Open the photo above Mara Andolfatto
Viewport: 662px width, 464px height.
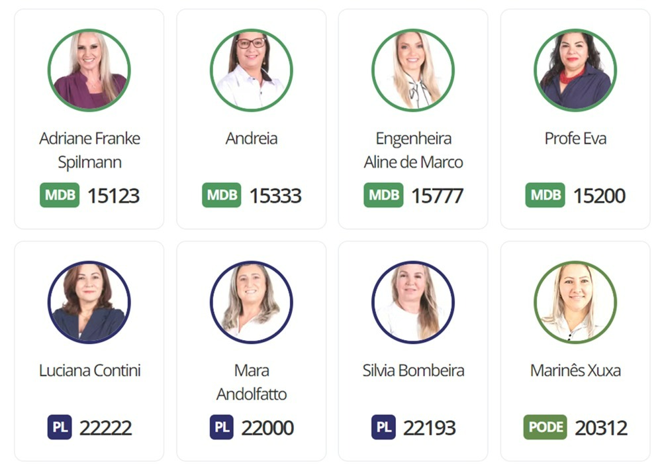(251, 302)
